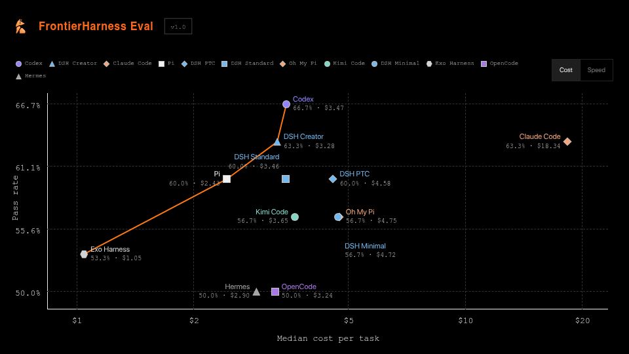
Task: Click the 'OpenCode' label on the plot
Action: [x=299, y=286]
